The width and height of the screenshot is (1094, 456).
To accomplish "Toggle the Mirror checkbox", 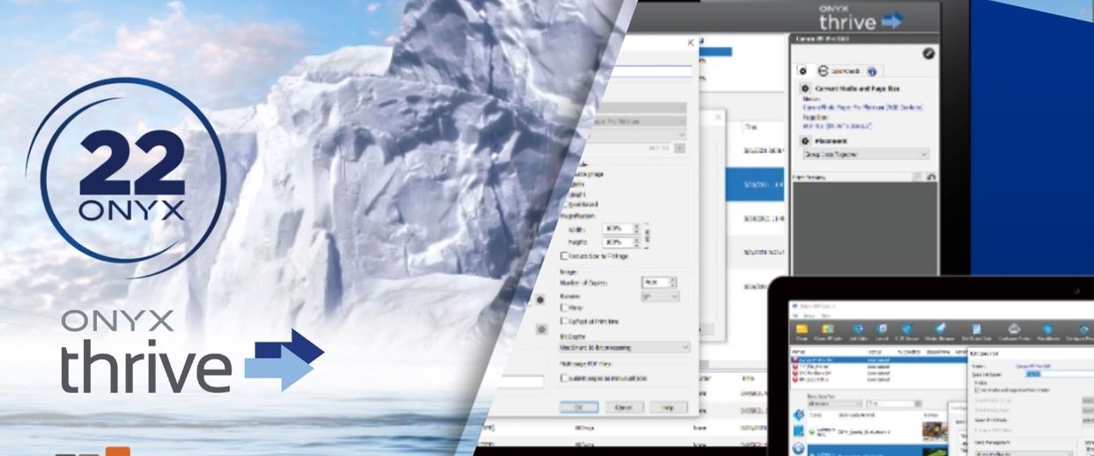I will 564,307.
